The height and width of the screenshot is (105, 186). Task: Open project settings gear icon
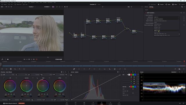pos(183,103)
